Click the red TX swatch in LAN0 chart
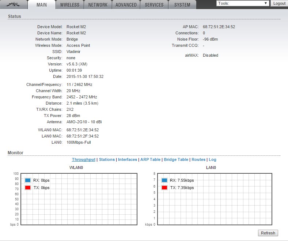288x241 pixels. coord(164,188)
